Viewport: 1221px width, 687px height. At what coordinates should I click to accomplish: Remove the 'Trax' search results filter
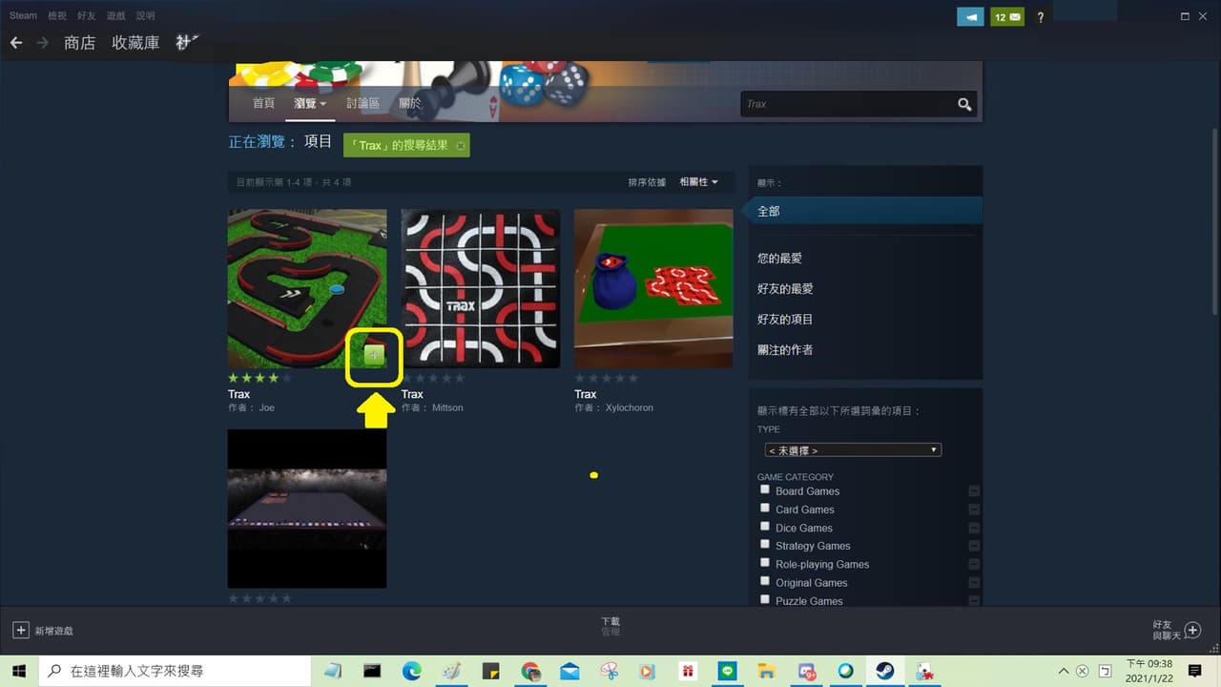pos(461,146)
